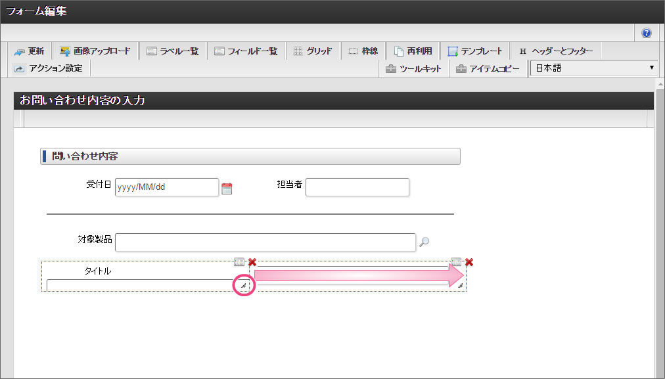Viewport: 665px width, 379px height.
Task: Click the 更新 toolbar button
Action: (30, 51)
